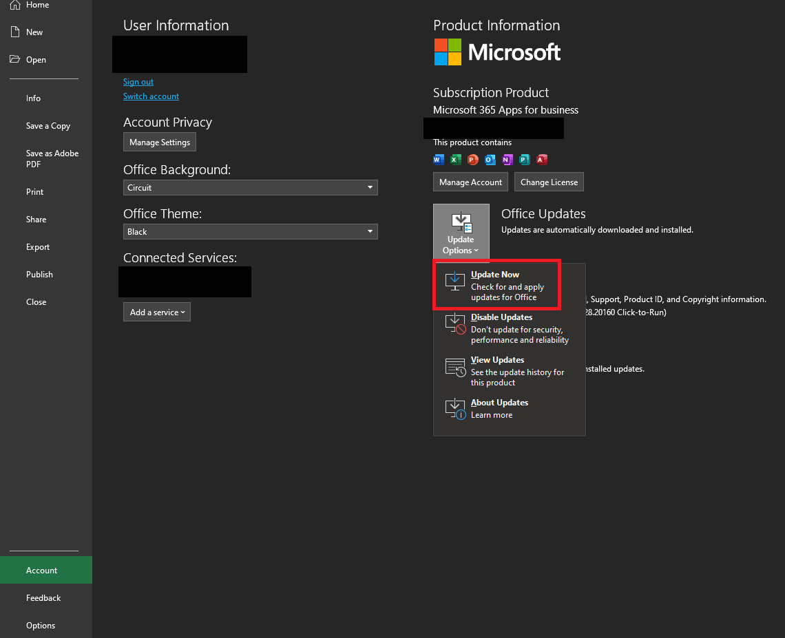Click the Update Now download icon
This screenshot has width=785, height=638.
point(455,281)
